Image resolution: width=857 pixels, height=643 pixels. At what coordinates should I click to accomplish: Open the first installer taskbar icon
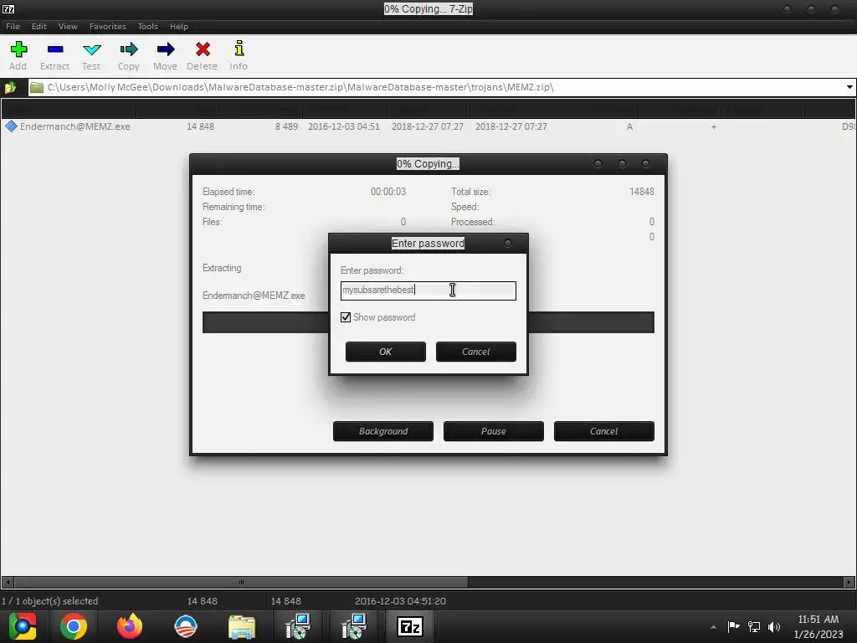[298, 626]
